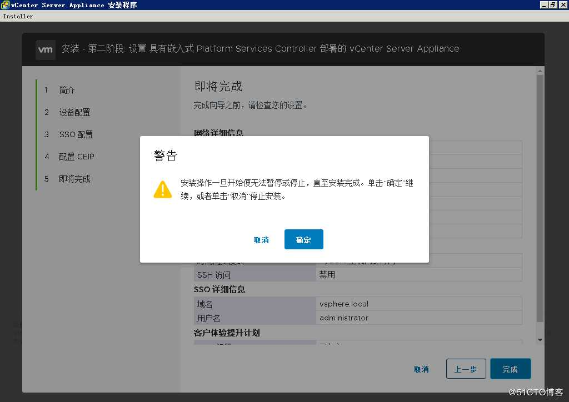Go to step 5 即将完成
This screenshot has width=569, height=402.
tap(75, 179)
